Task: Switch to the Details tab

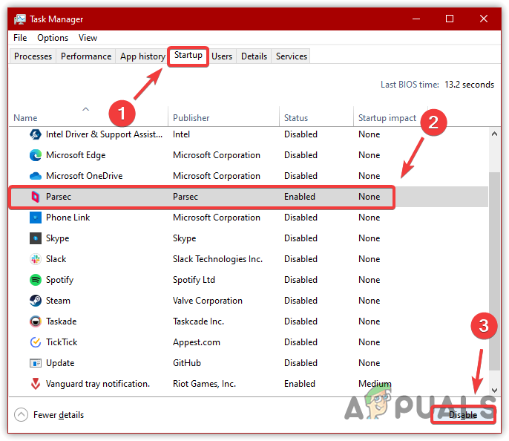Action: pos(254,56)
